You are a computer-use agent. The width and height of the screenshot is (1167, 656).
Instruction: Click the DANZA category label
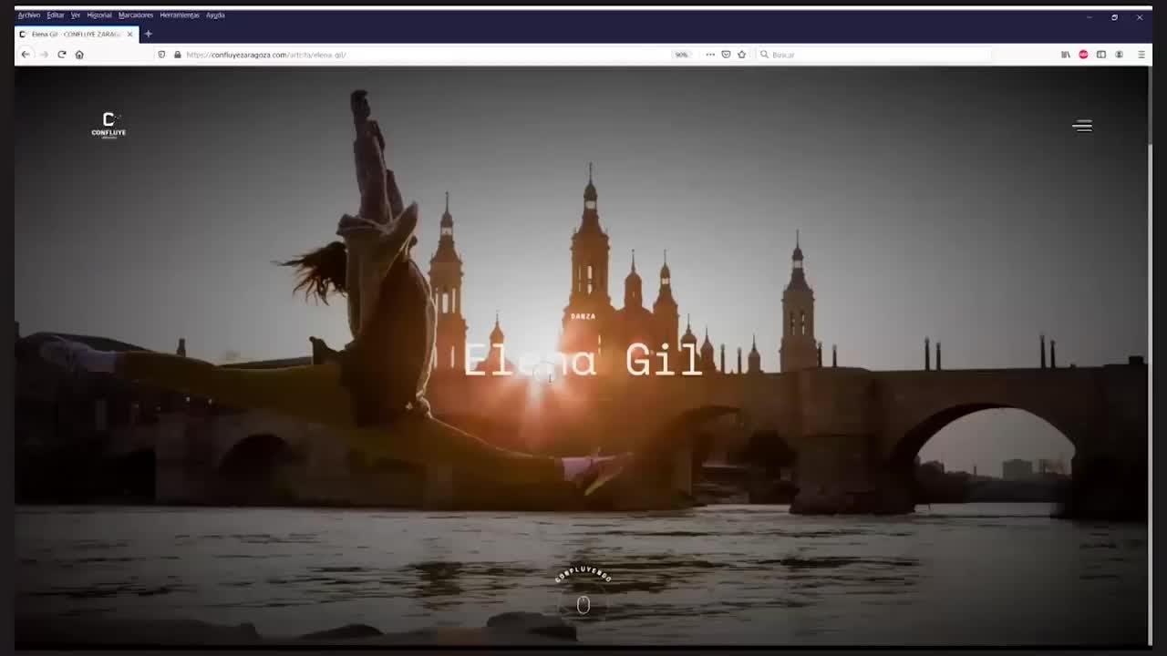coord(583,316)
